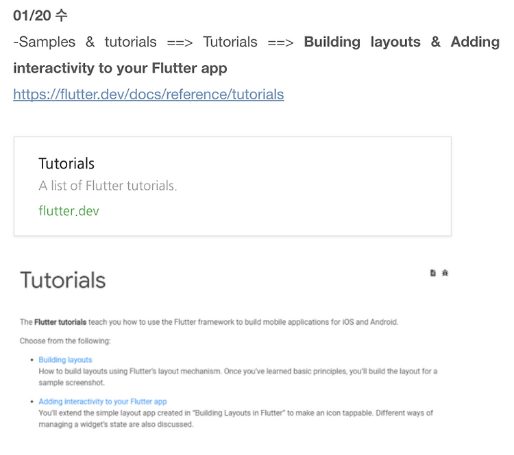514x455 pixels.
Task: Click bold 'Building layouts' text in the note
Action: [363, 42]
